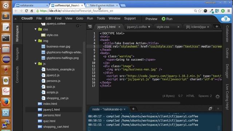This screenshot has width=233, height=131.
Task: Open the Chrome hamburger menu
Action: click(x=229, y=11)
